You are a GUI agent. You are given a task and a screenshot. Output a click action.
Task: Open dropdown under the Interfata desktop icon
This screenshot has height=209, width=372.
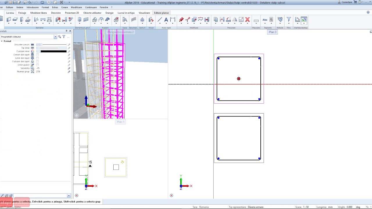[x=304, y=24]
